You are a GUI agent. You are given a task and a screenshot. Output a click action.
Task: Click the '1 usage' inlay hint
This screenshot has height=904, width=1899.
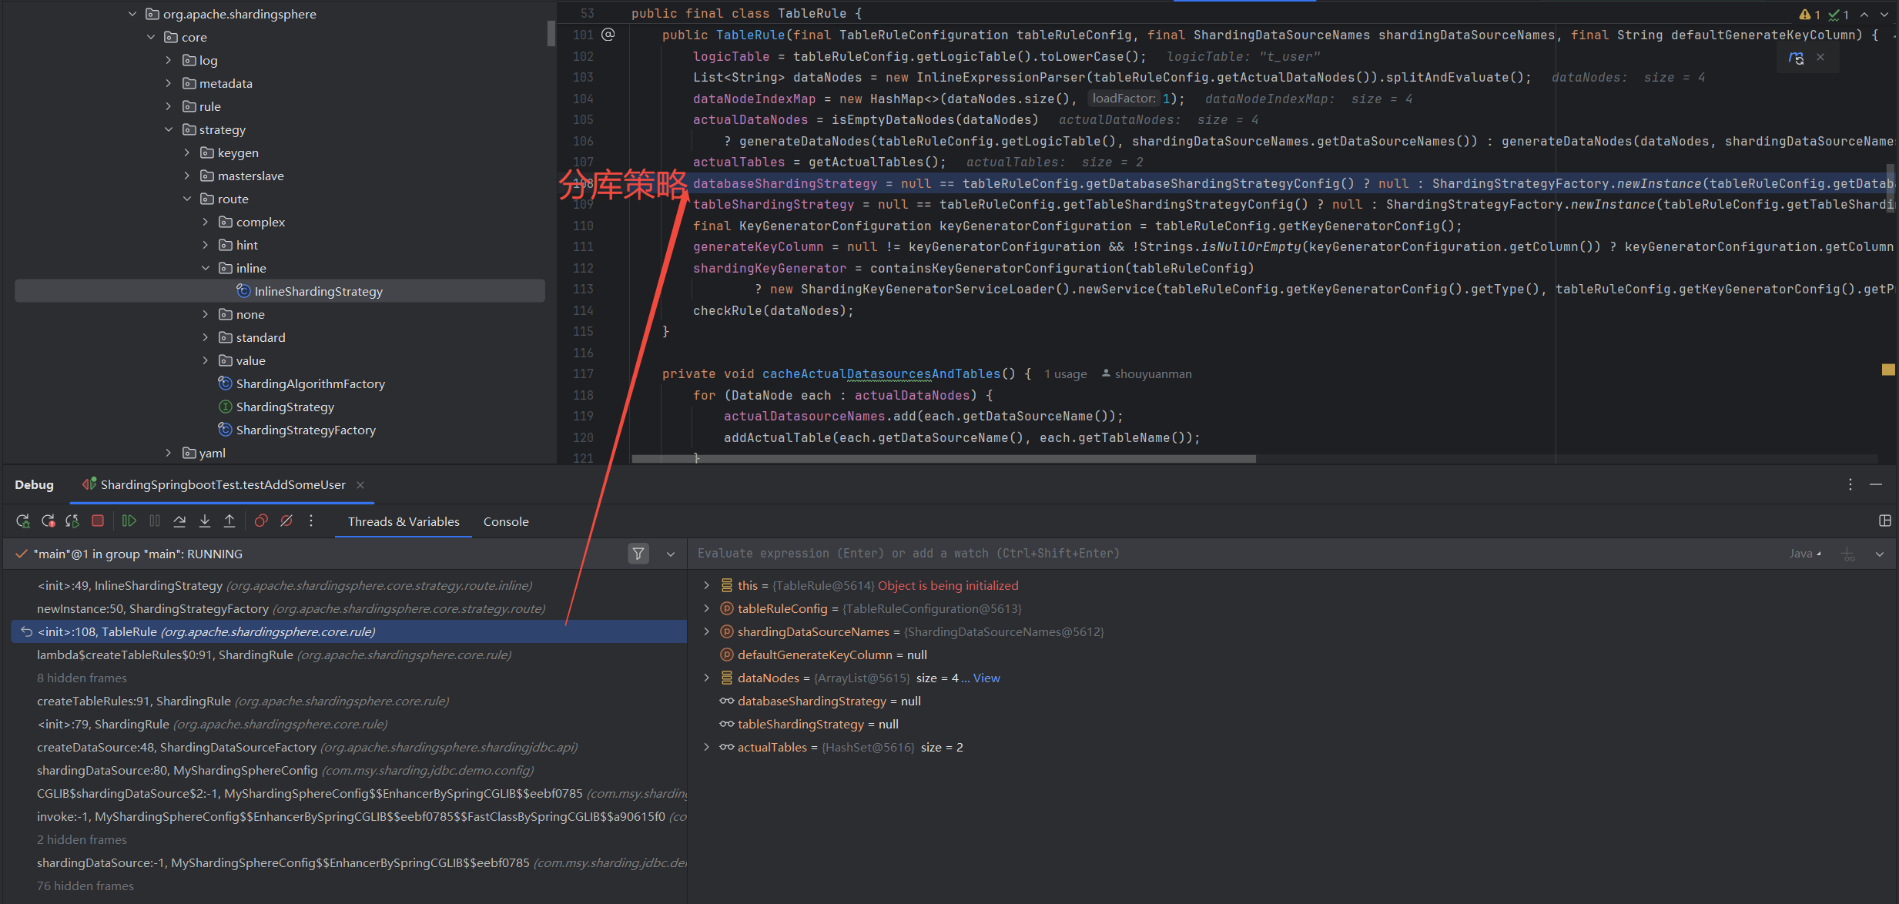(x=1066, y=374)
